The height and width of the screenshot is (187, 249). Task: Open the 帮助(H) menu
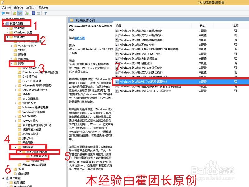tap(43, 7)
